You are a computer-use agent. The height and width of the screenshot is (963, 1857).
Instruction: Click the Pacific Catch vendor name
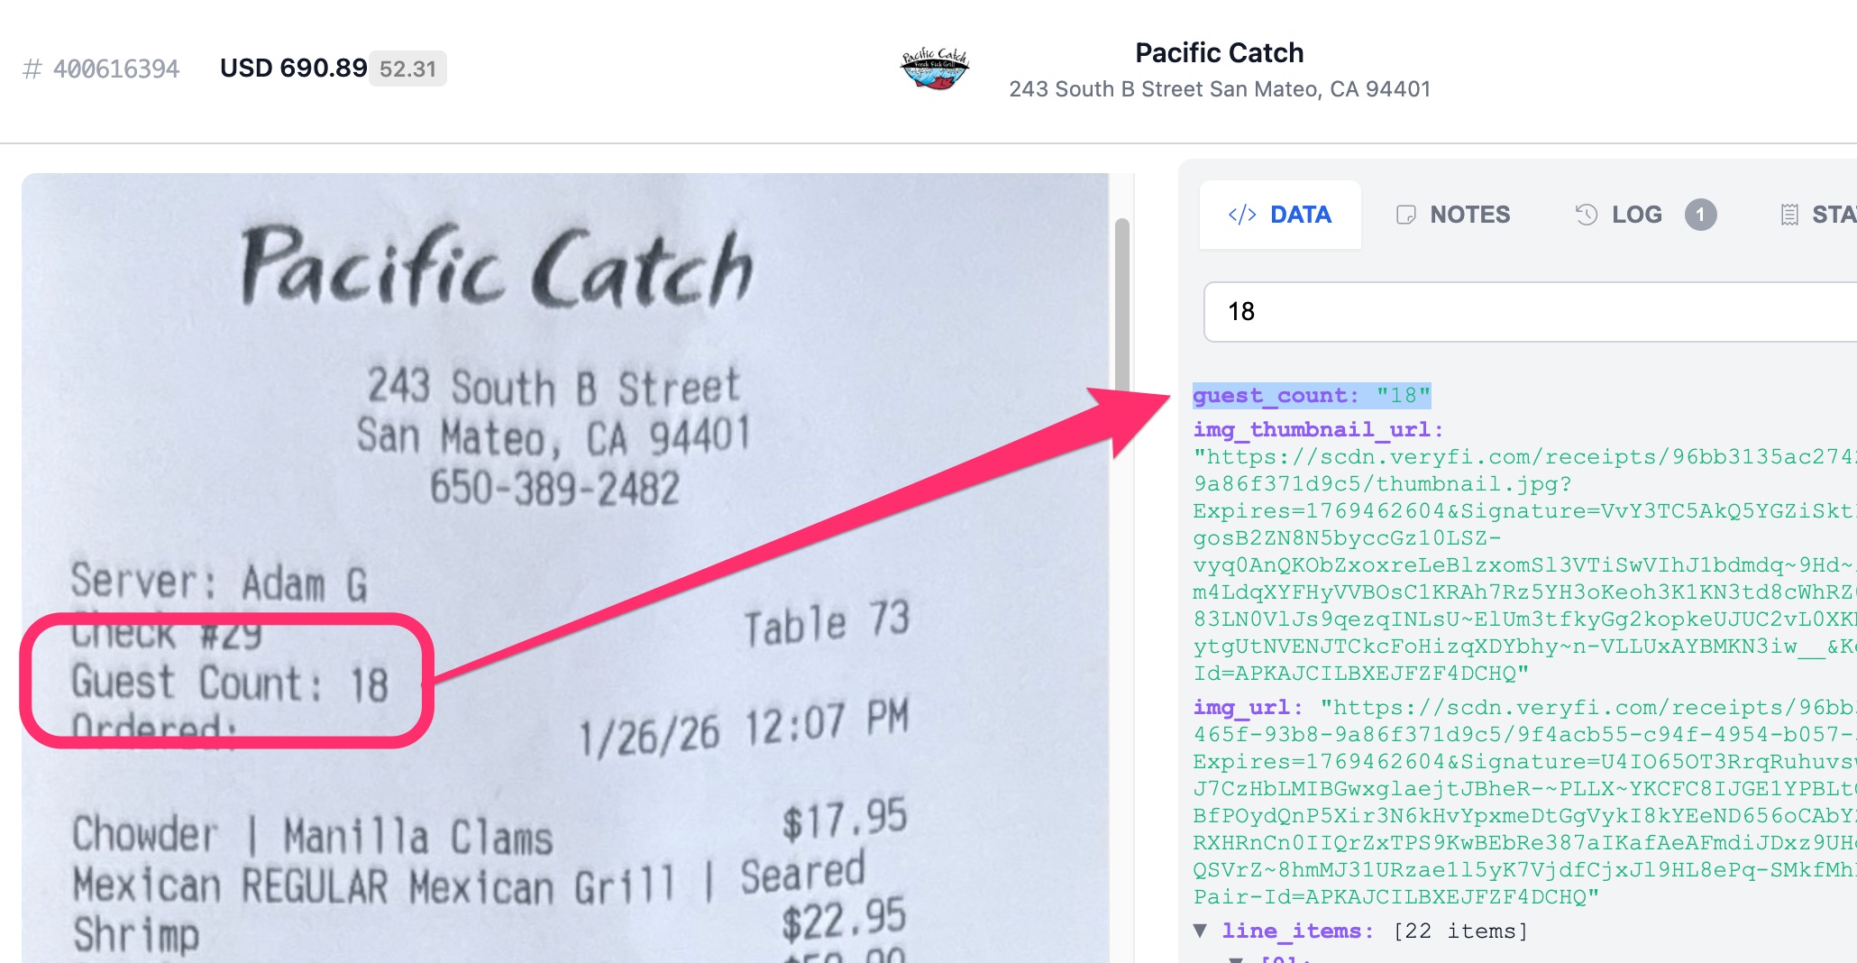click(x=1219, y=53)
